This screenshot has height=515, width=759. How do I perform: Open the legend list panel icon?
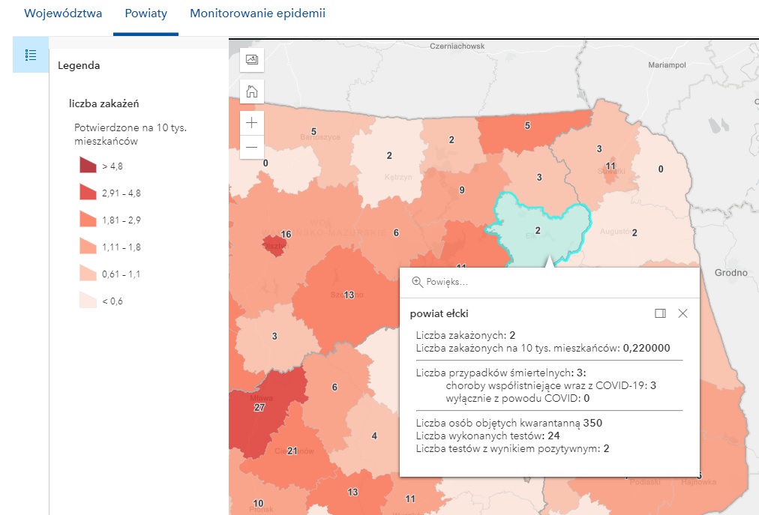pos(31,55)
